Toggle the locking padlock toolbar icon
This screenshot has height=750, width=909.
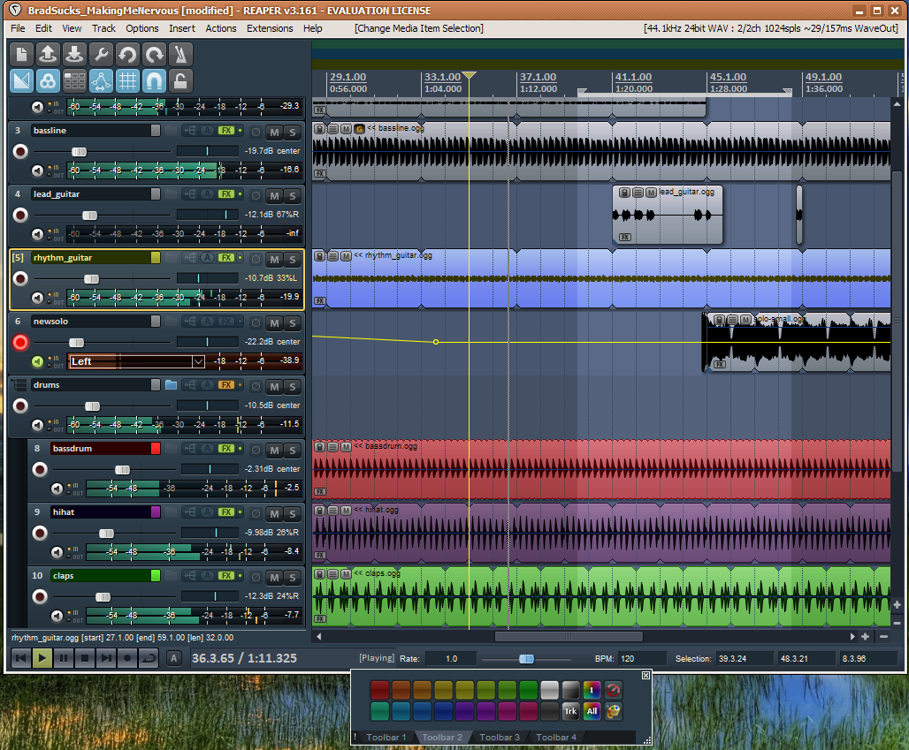(180, 81)
